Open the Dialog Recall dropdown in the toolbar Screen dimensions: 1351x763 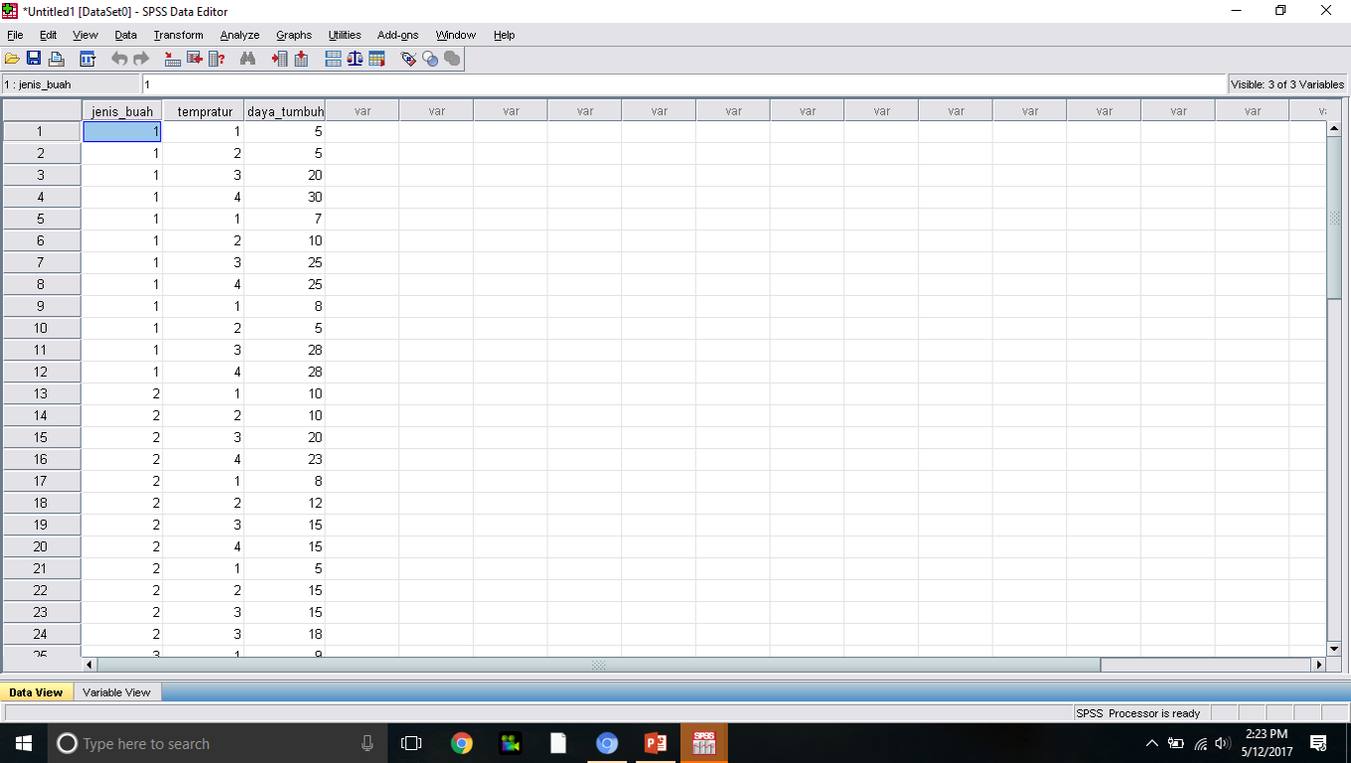[87, 60]
